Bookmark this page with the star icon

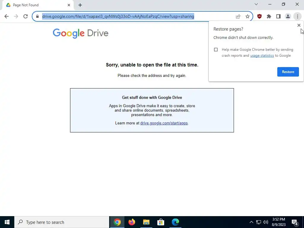[x=247, y=17]
